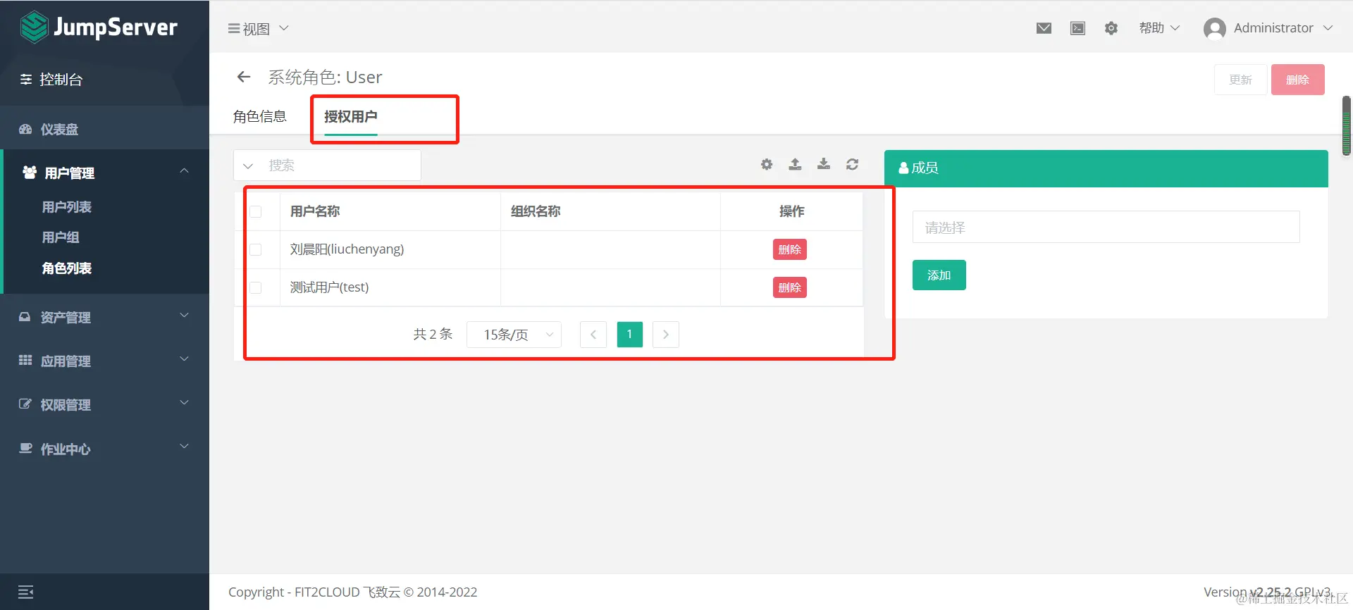
Task: Click the 更新 button
Action: click(x=1240, y=80)
